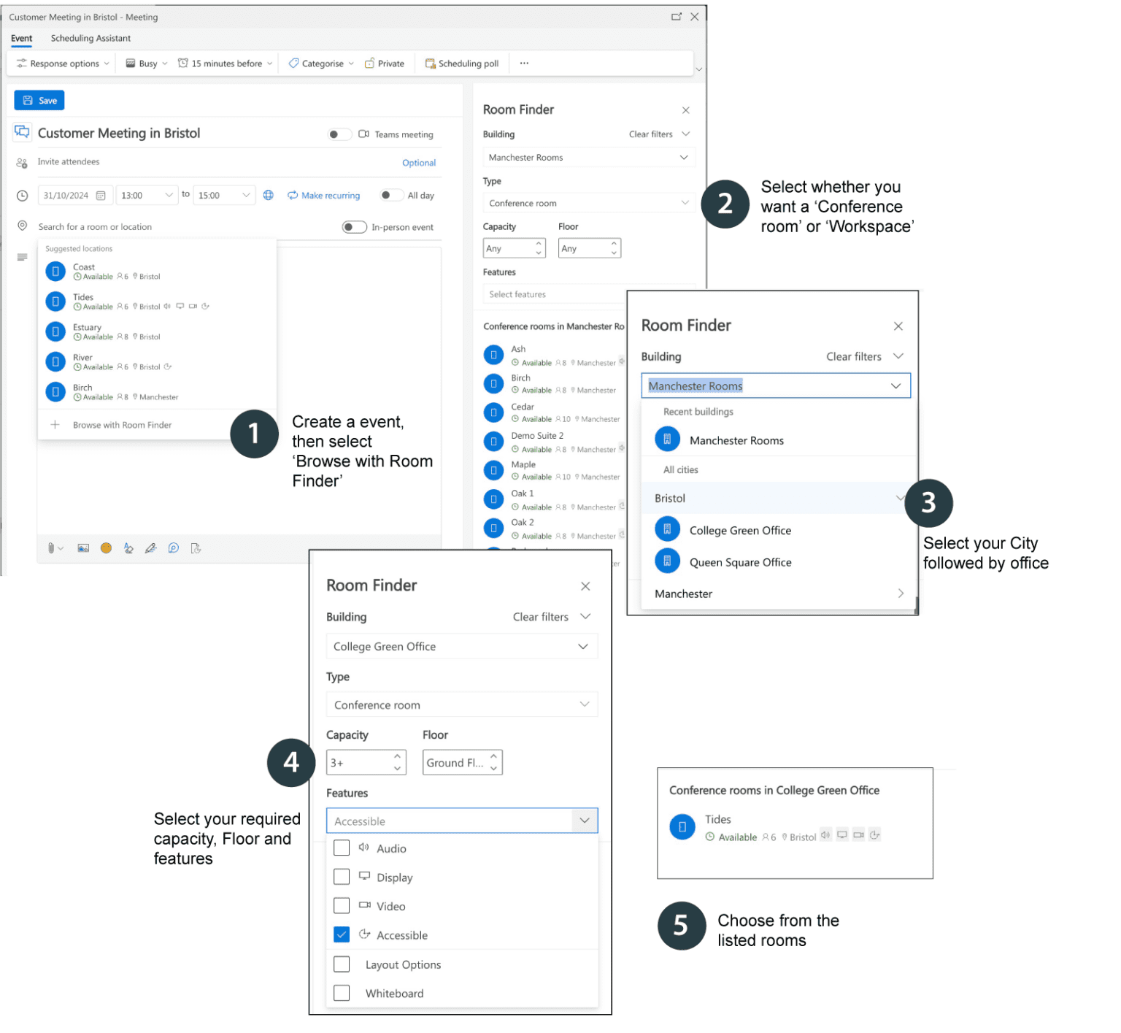
Task: Check the Video feature checkbox
Action: coord(341,905)
